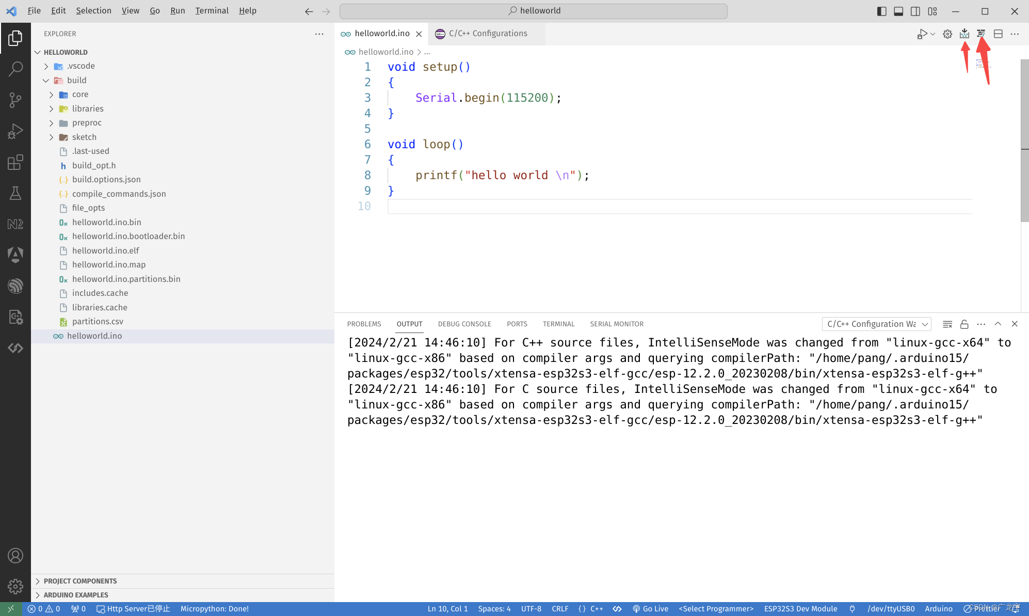Open the Testing flask view
Image resolution: width=1029 pixels, height=616 pixels.
(x=15, y=193)
